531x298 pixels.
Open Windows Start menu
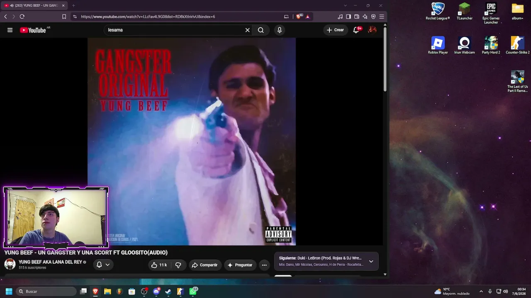(x=9, y=291)
